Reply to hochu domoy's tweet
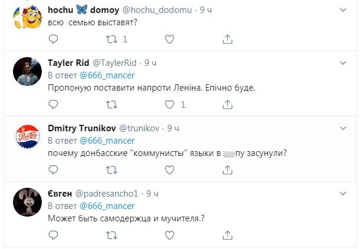 (x=54, y=39)
